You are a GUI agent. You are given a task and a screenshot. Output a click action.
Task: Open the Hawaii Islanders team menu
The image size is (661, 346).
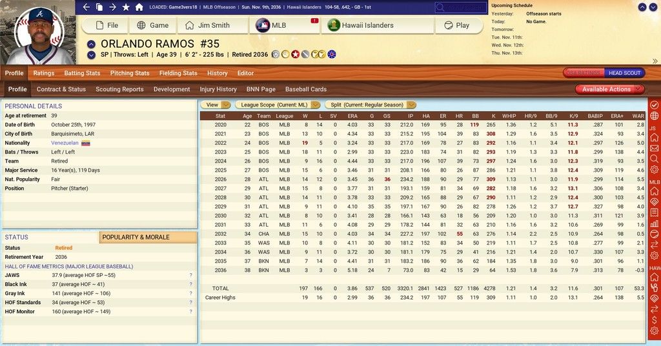369,25
